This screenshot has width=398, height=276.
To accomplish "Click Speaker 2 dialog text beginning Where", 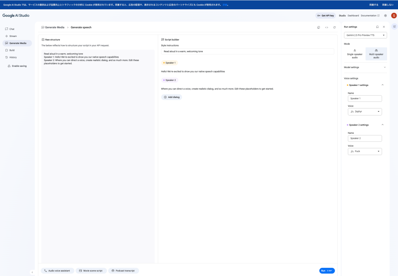I will 217,89.
